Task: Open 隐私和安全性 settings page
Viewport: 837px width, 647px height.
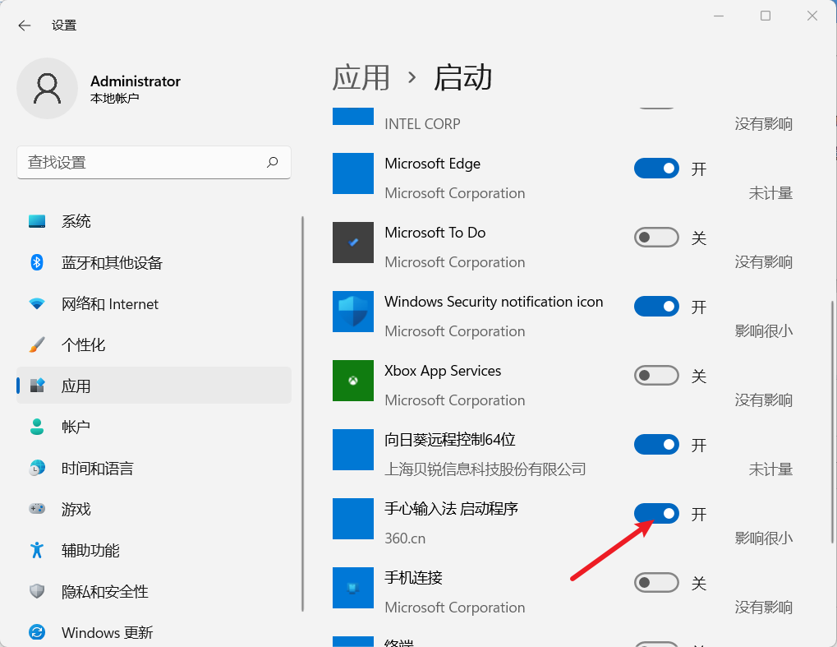Action: click(154, 591)
